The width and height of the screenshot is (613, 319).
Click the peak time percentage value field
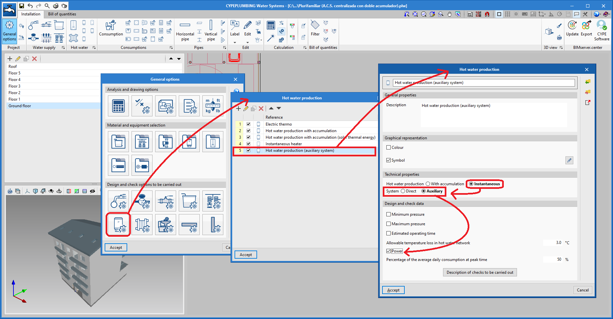click(x=553, y=260)
